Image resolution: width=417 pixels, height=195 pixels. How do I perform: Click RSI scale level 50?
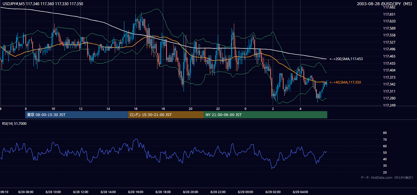(385, 152)
